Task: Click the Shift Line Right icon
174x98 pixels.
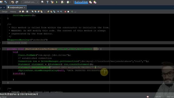Action: [61, 11]
